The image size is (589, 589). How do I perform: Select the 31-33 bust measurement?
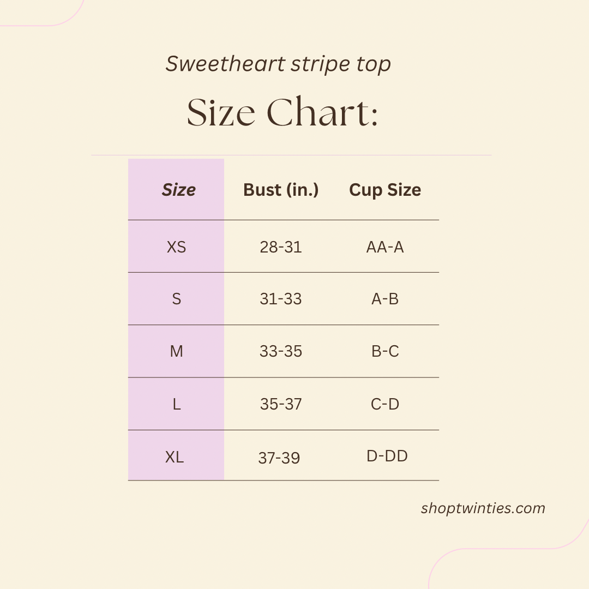coord(281,299)
